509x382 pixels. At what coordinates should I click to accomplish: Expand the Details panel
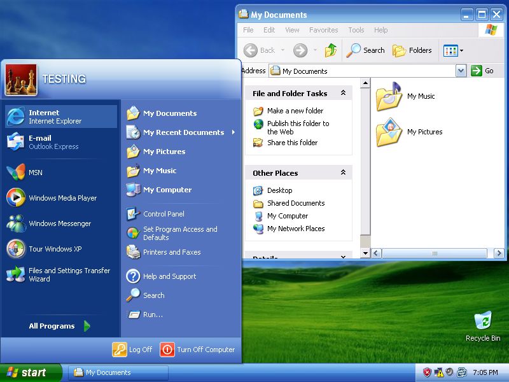(343, 257)
